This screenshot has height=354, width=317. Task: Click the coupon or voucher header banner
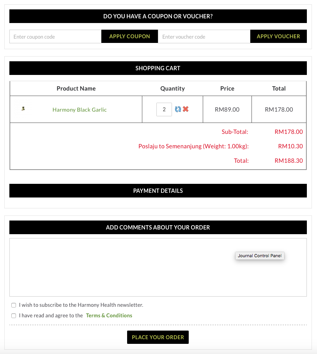coord(158,16)
